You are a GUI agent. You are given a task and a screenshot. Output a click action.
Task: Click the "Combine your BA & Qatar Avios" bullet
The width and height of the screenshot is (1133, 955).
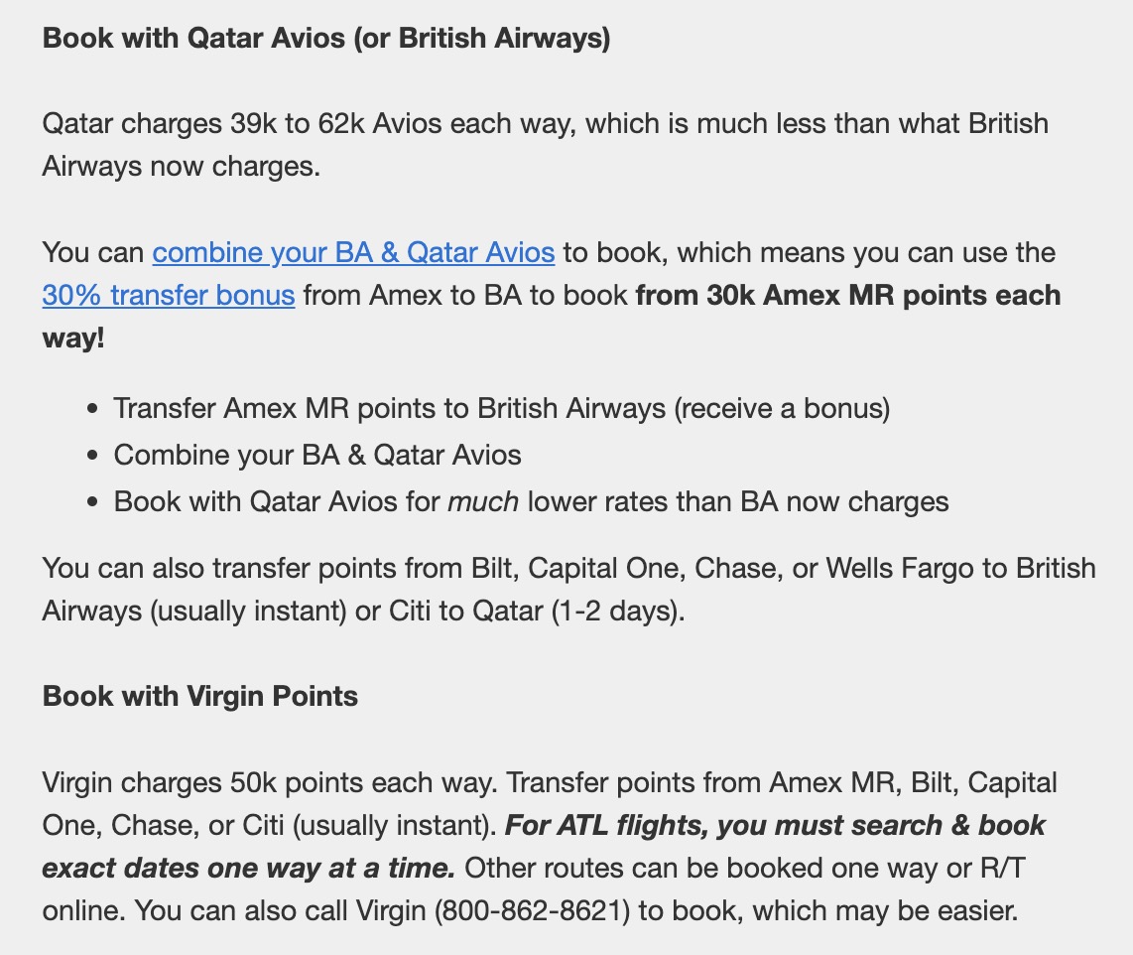[317, 455]
